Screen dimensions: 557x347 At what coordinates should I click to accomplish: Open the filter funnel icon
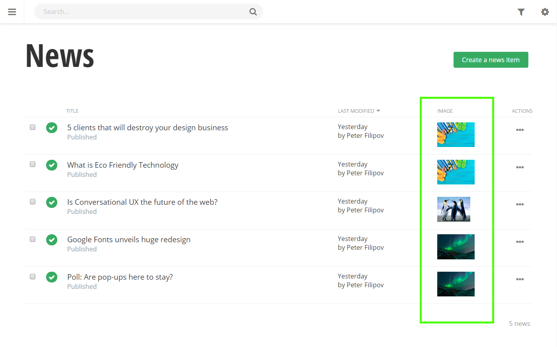pos(521,12)
